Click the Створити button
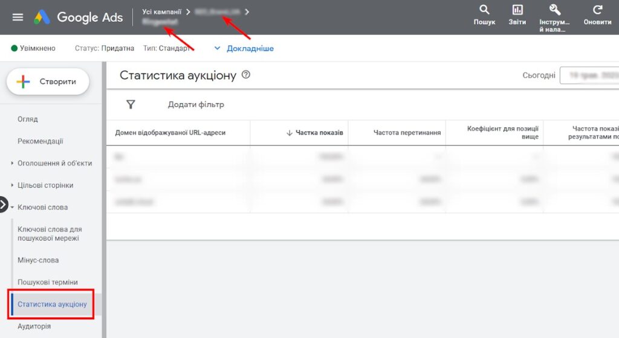The width and height of the screenshot is (619, 338). pos(48,81)
